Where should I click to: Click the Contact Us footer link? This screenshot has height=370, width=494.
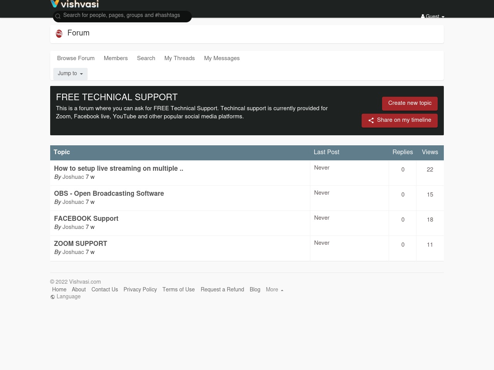pyautogui.click(x=105, y=289)
